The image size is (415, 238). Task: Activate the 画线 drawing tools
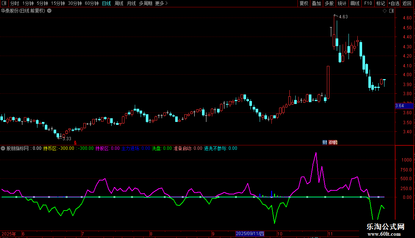[x=355, y=3]
